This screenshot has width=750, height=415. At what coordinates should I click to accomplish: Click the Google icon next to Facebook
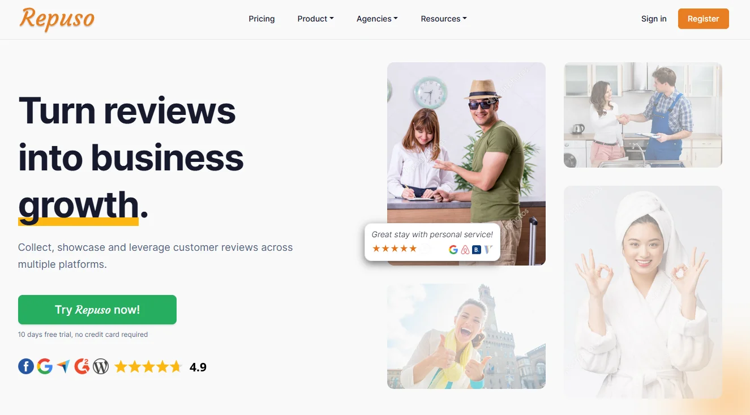45,367
